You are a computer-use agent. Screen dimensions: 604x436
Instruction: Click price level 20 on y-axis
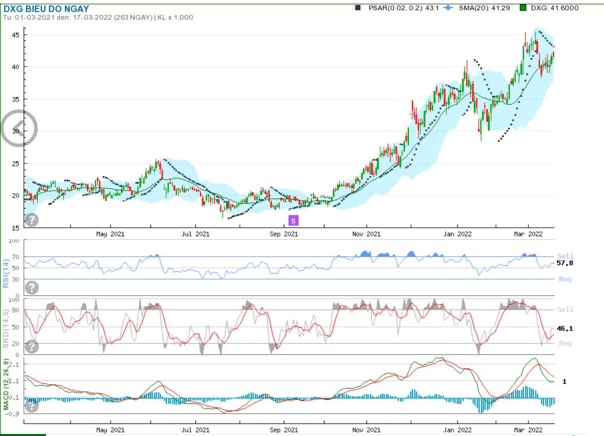[15, 195]
